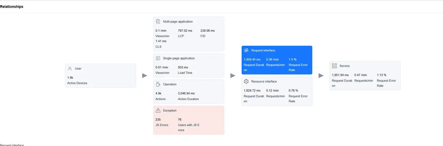This screenshot has height=146, width=443.
Task: Click the Single-page application icon
Action: tap(158, 58)
